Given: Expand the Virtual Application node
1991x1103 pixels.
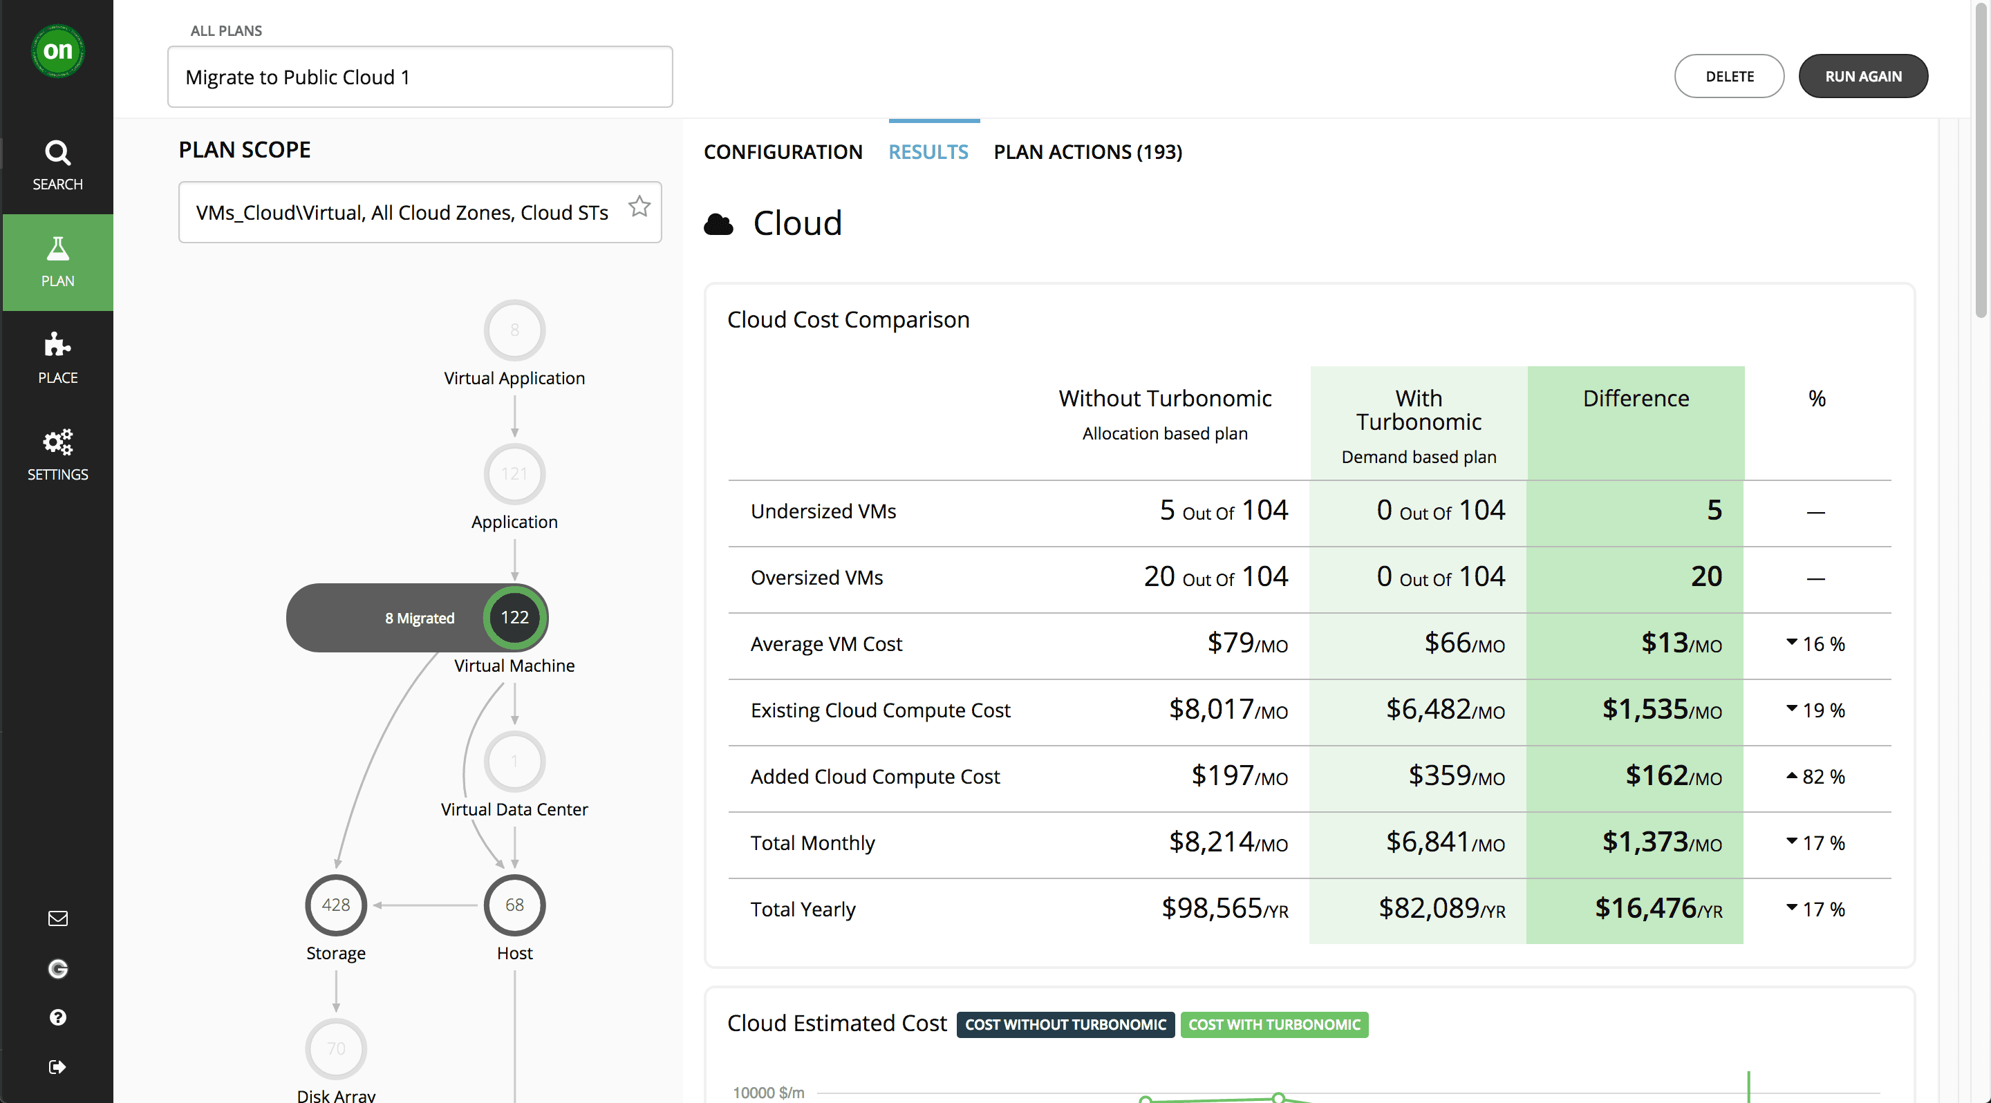Looking at the screenshot, I should (514, 329).
